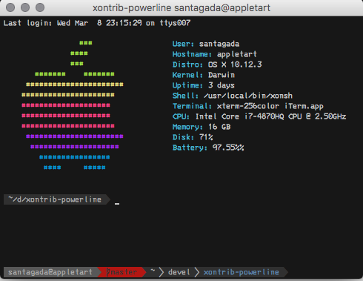363x281 pixels.
Task: Click the terminal cursor after the prompt
Action: [117, 204]
